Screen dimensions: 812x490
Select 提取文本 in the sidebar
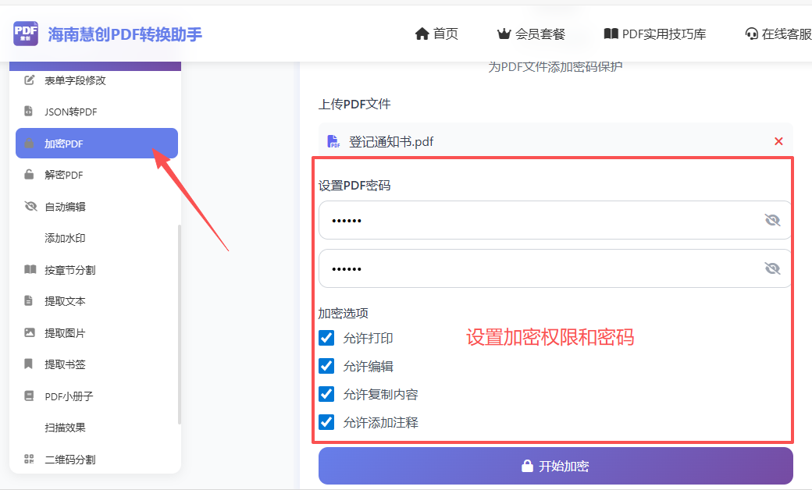97,300
